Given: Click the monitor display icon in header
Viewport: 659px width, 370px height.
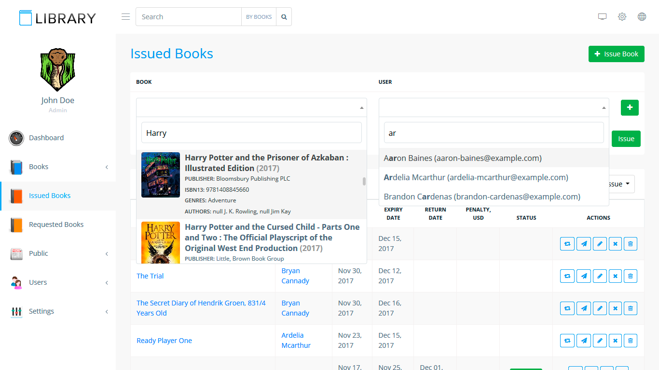Looking at the screenshot, I should pos(602,17).
